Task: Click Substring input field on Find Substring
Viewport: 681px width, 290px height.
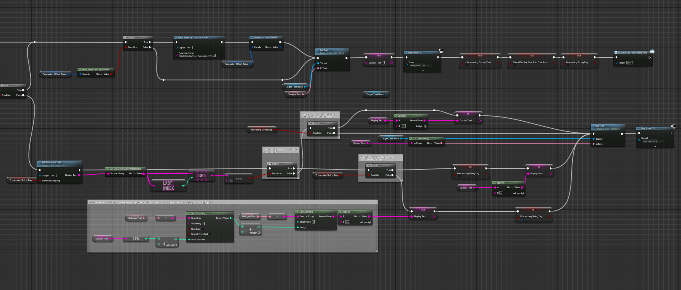Action: 204,223
